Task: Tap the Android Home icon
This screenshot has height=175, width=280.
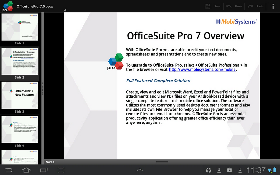Action: (26, 170)
